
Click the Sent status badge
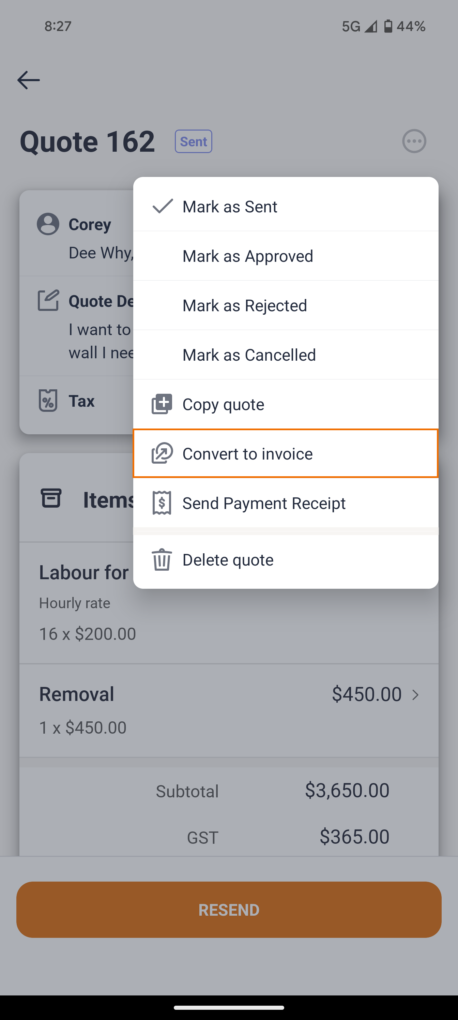pos(194,141)
